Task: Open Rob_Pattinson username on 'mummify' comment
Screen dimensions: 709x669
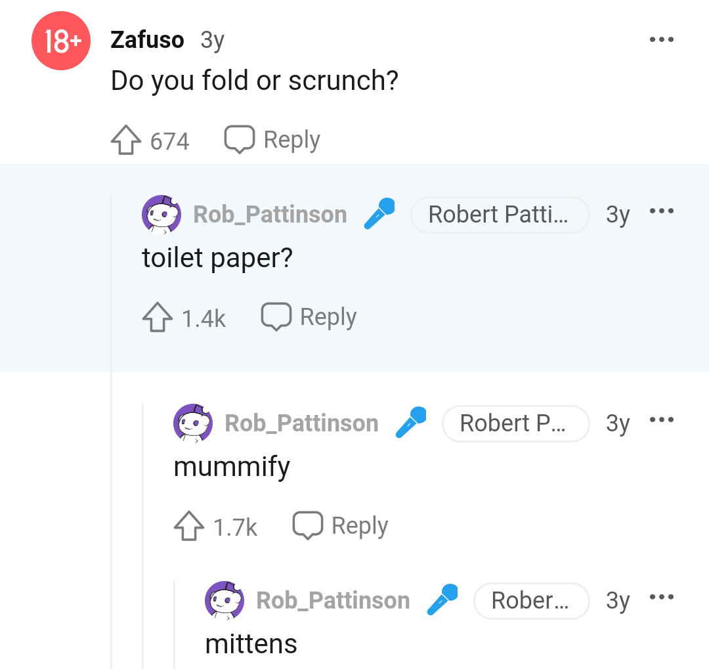Action: (x=301, y=423)
